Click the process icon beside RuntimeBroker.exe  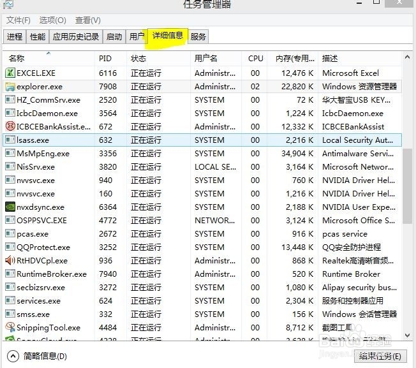[x=10, y=274]
